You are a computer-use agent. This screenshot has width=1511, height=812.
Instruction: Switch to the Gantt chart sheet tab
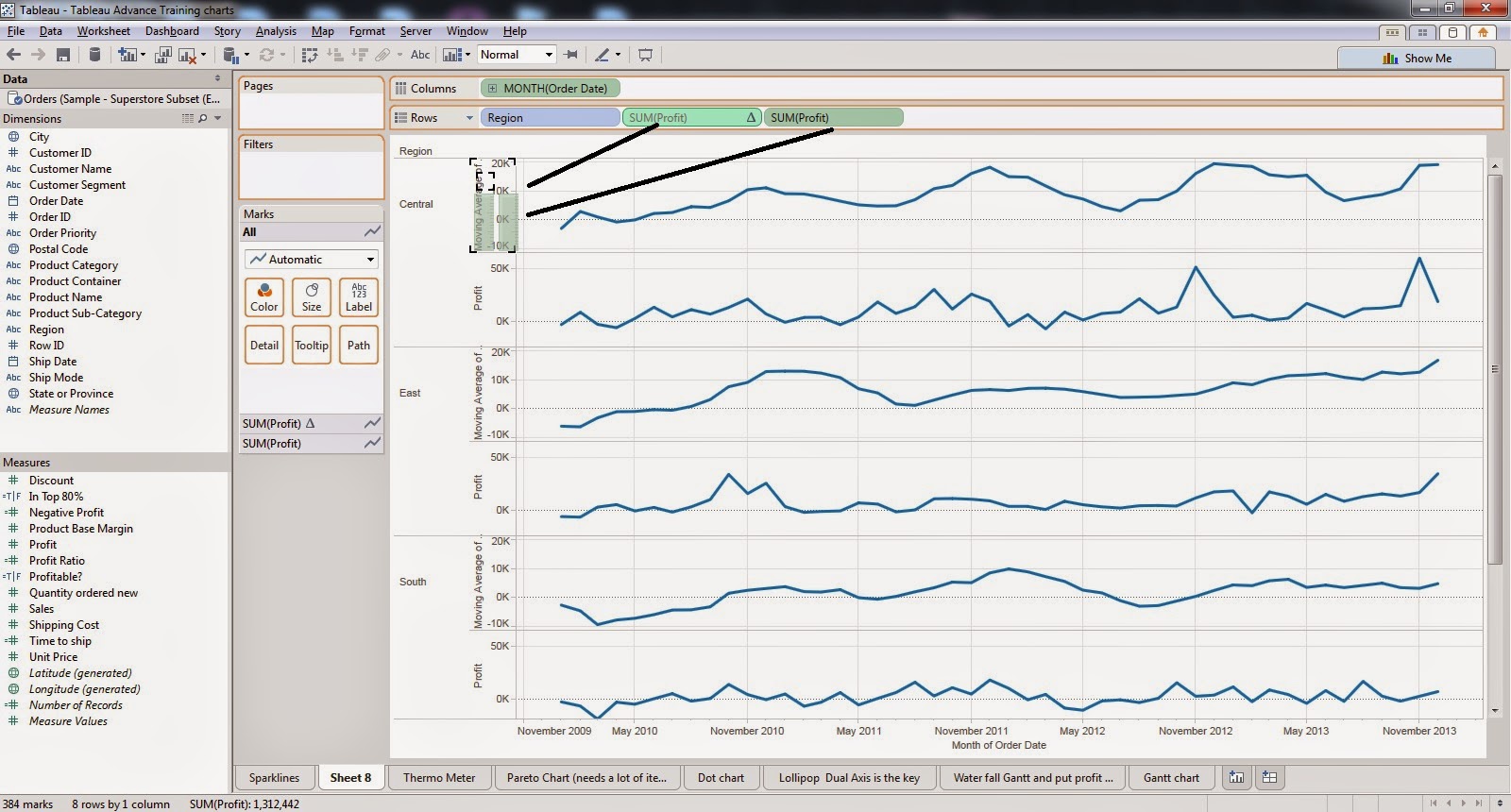(1171, 778)
